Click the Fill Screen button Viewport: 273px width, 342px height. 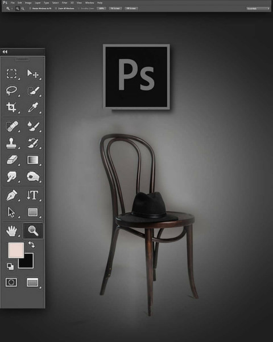[x=131, y=9]
